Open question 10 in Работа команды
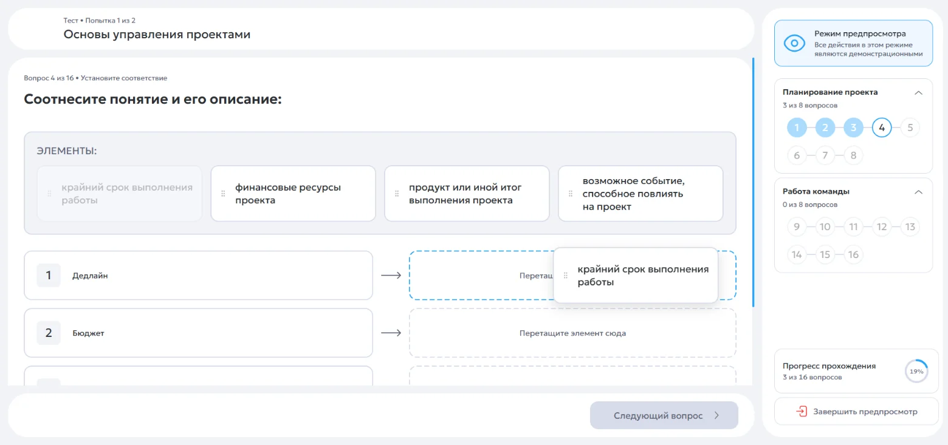The image size is (948, 445). [825, 227]
